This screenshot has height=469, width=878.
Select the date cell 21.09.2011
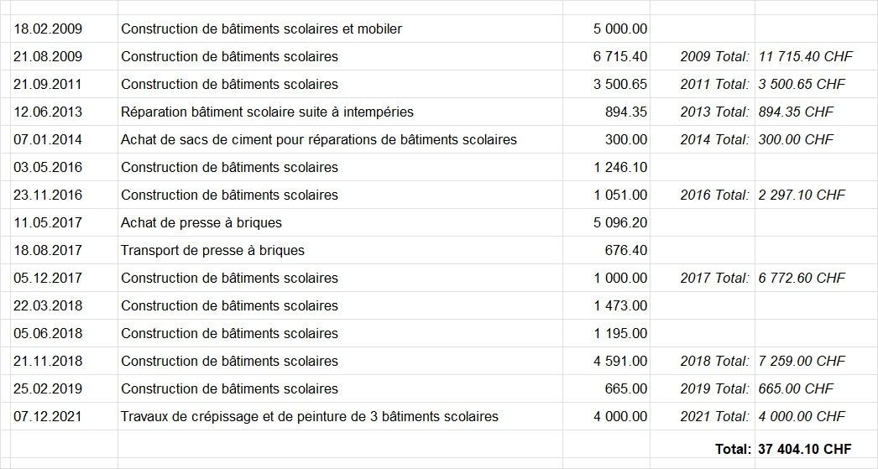pos(48,85)
